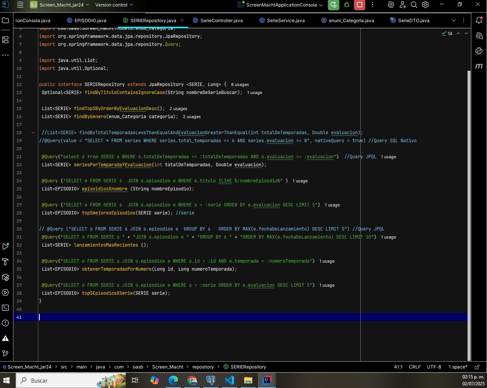487x388 pixels.
Task: Select the SERIERepository breadcrumb
Action: 245,367
